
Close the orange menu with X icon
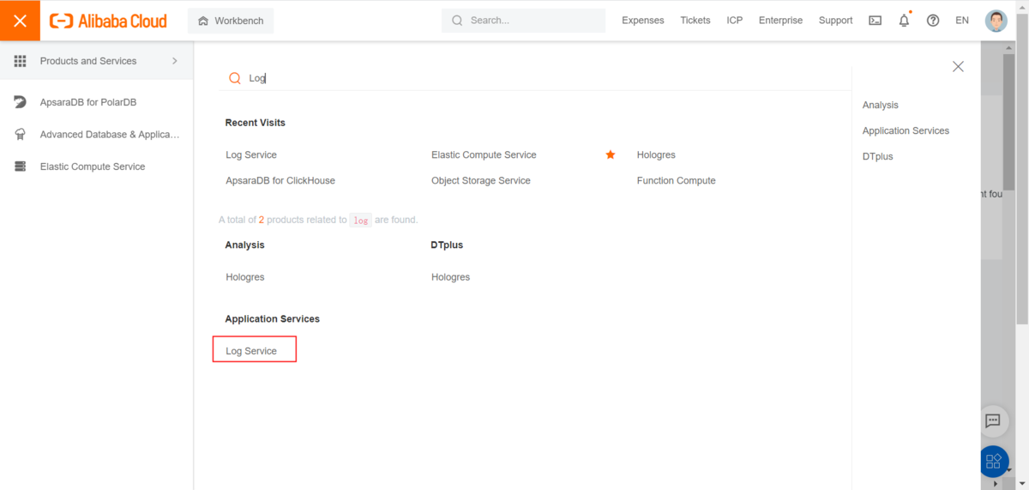click(20, 21)
